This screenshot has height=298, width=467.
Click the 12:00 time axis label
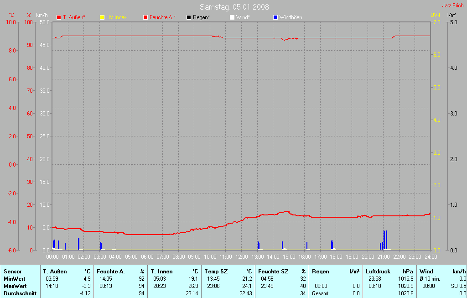[241, 257]
